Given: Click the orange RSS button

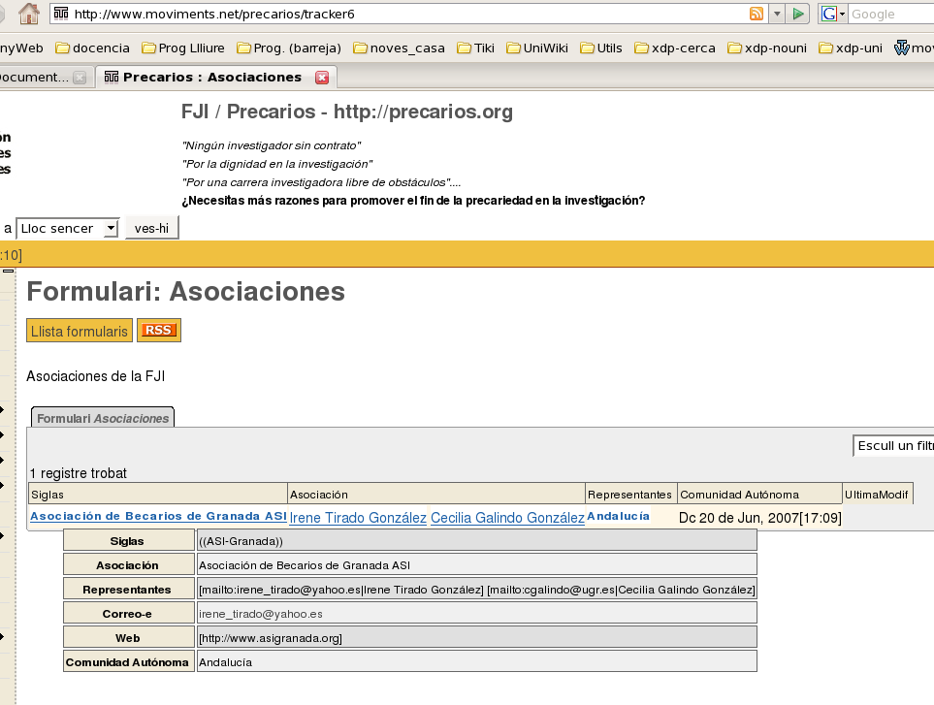Looking at the screenshot, I should click(158, 330).
